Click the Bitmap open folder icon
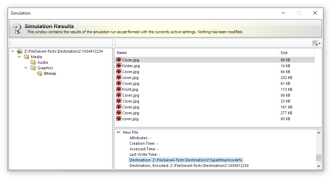 40,73
